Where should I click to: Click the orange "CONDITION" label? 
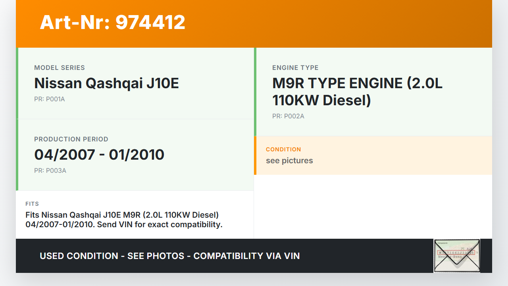(x=283, y=149)
